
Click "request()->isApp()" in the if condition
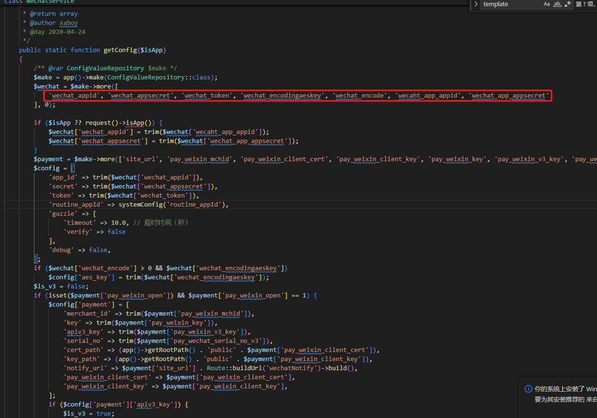(119, 123)
